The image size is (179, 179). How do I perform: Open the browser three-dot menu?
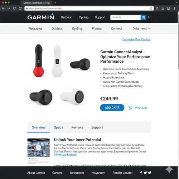174,8
